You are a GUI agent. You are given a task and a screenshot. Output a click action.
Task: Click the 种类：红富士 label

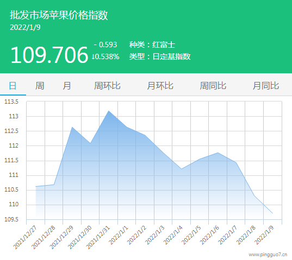coord(152,45)
